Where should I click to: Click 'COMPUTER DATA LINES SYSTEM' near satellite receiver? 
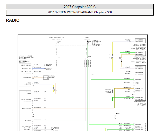pyautogui.click(x=108, y=91)
